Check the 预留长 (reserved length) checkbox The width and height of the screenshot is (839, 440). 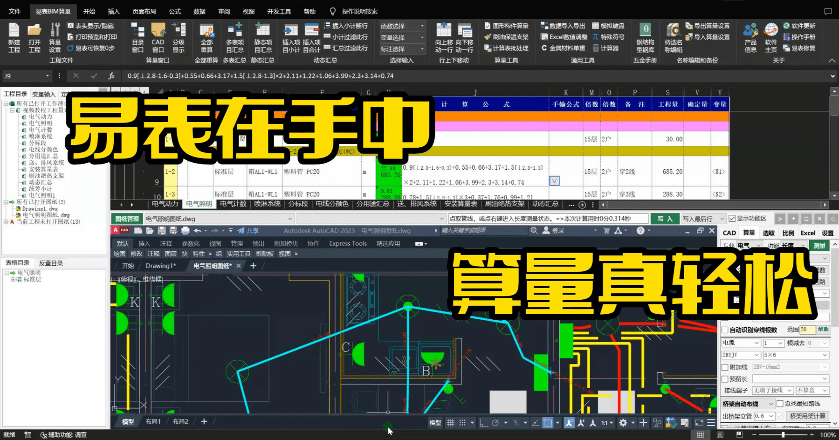(x=725, y=379)
